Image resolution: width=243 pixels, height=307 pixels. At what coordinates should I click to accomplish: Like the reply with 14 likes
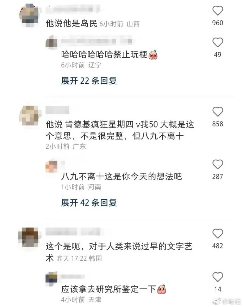[x=218, y=277]
